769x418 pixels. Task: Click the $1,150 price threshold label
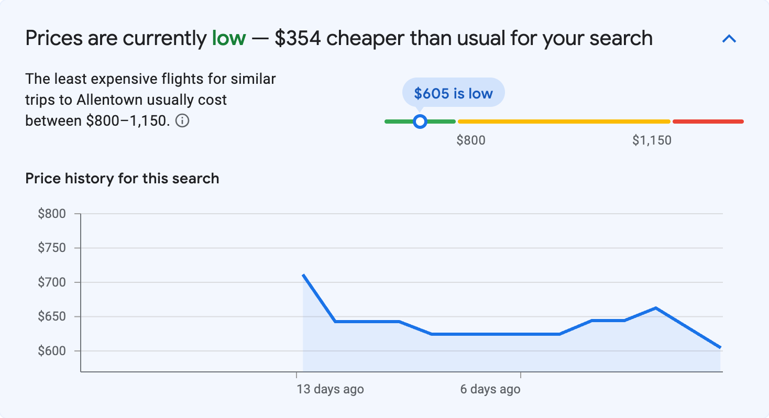click(651, 140)
